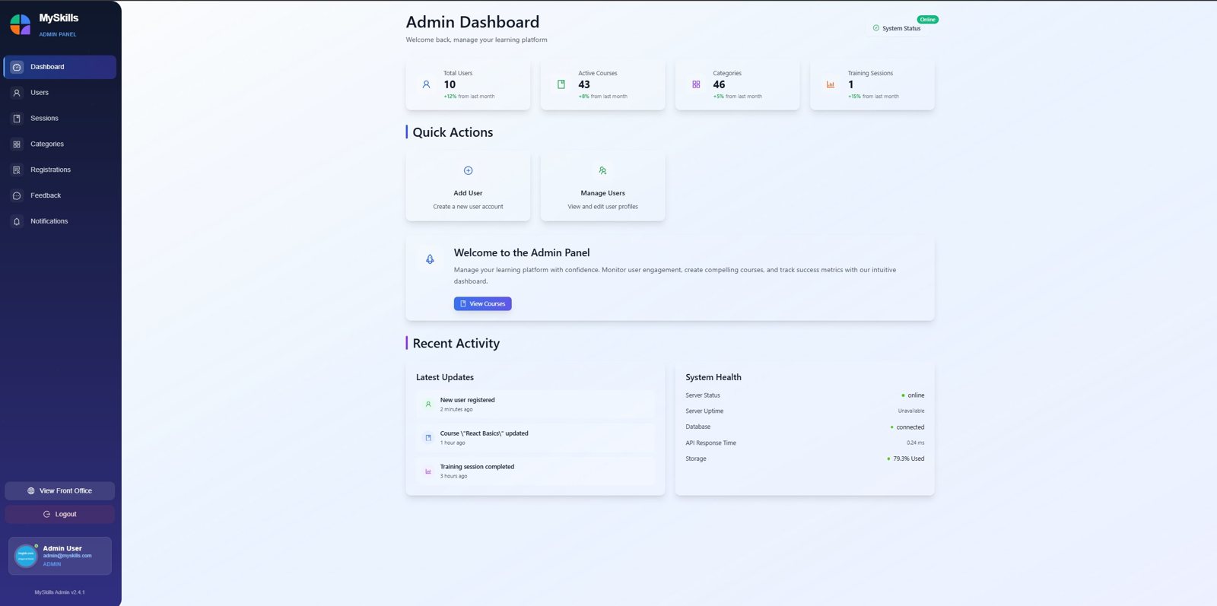Screen dimensions: 1217x606
Task: Click the Training Sessions chart icon
Action: coord(831,84)
